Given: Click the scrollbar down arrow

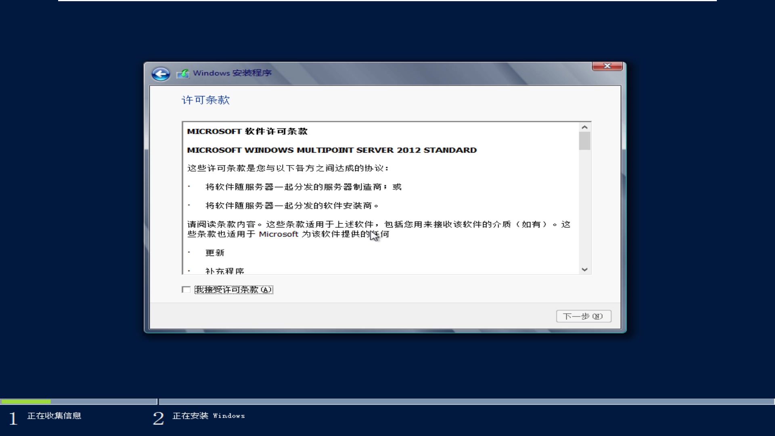Looking at the screenshot, I should [584, 269].
